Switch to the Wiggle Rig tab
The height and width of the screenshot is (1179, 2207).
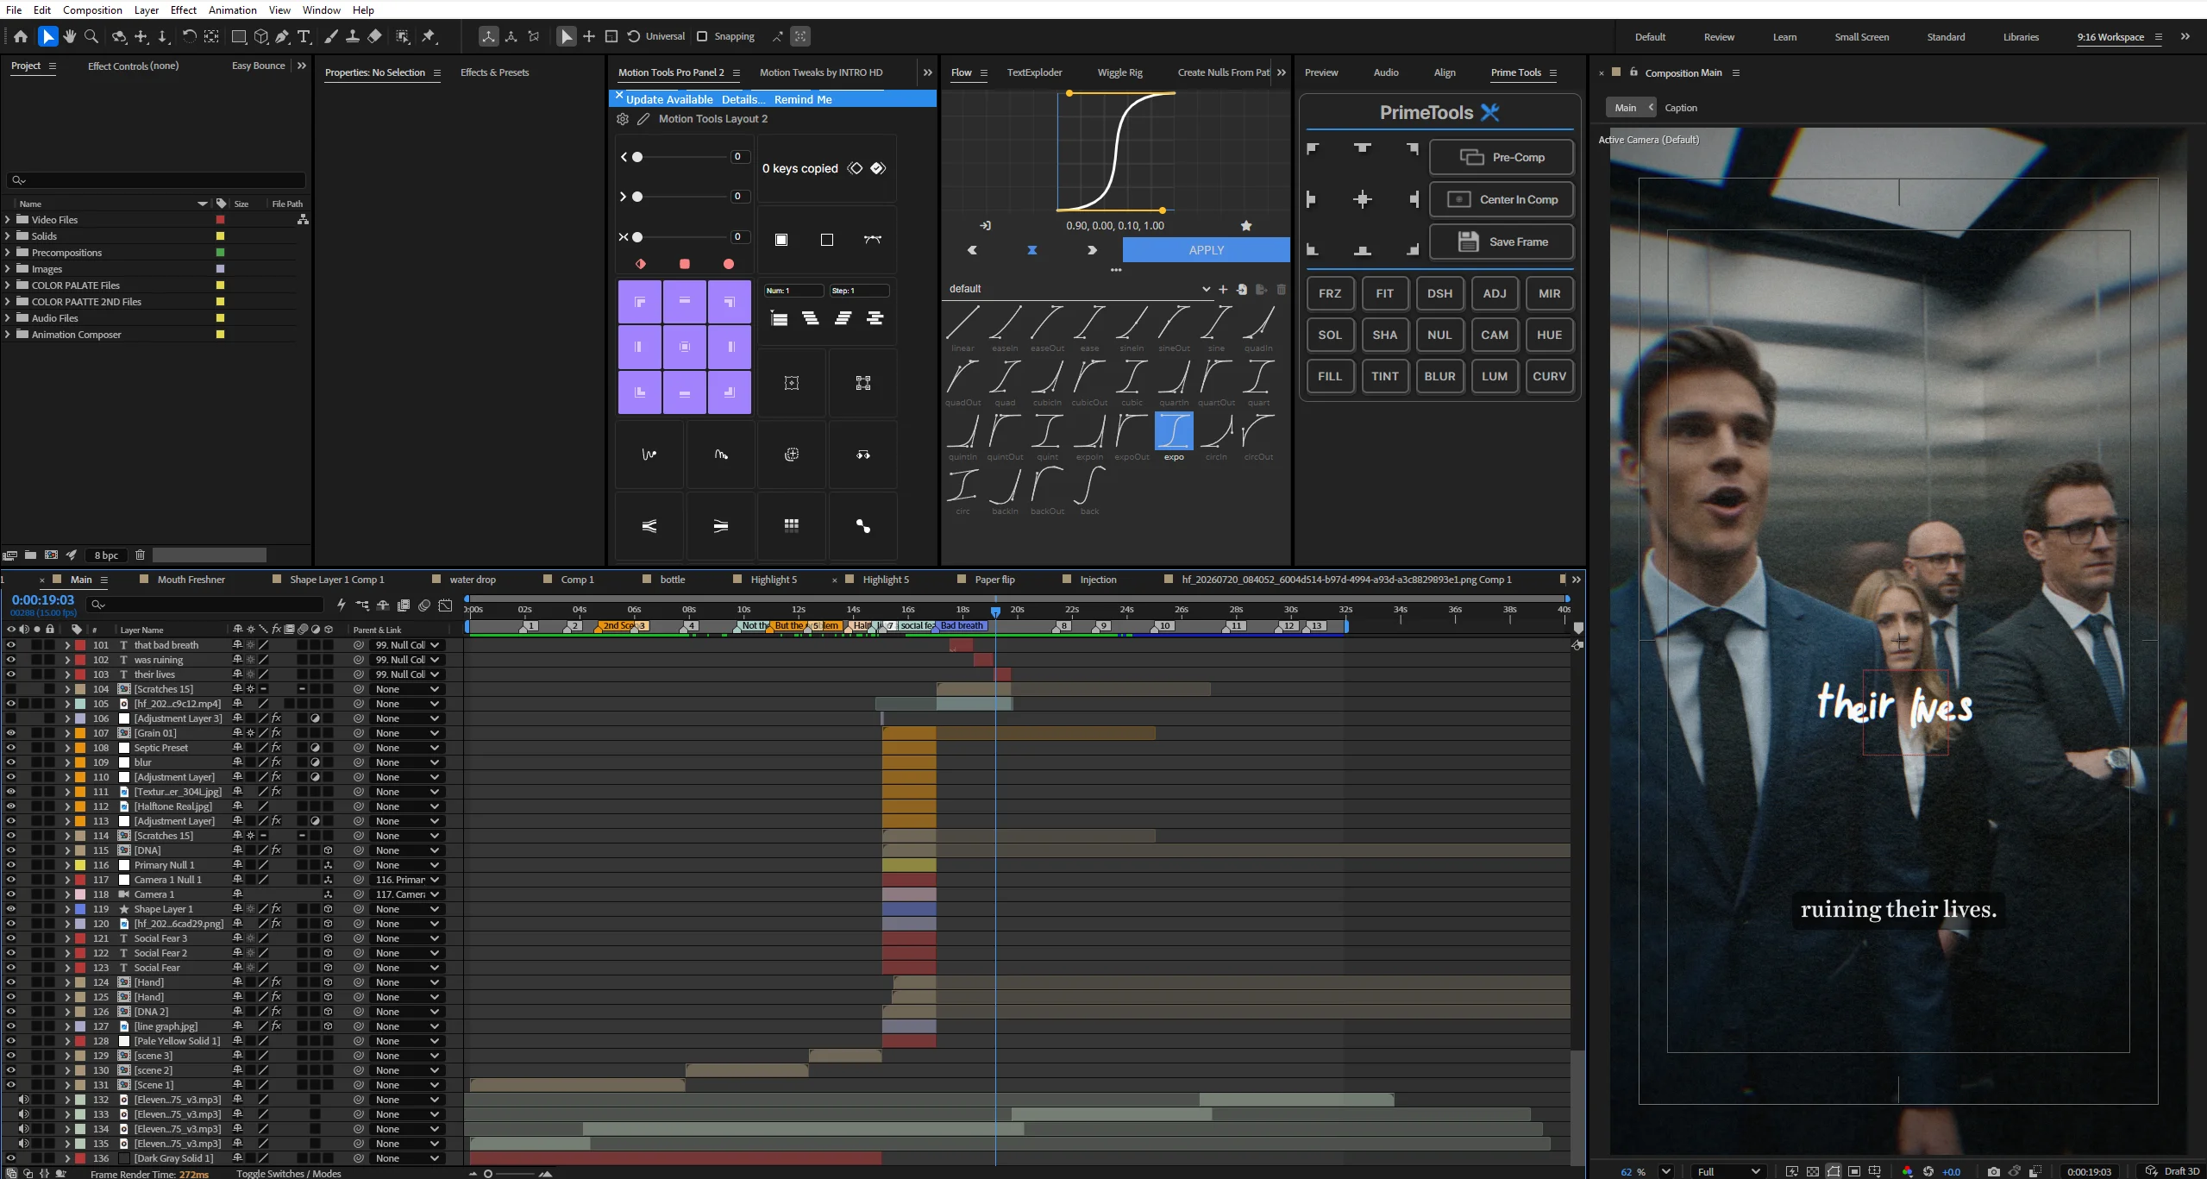(x=1119, y=72)
